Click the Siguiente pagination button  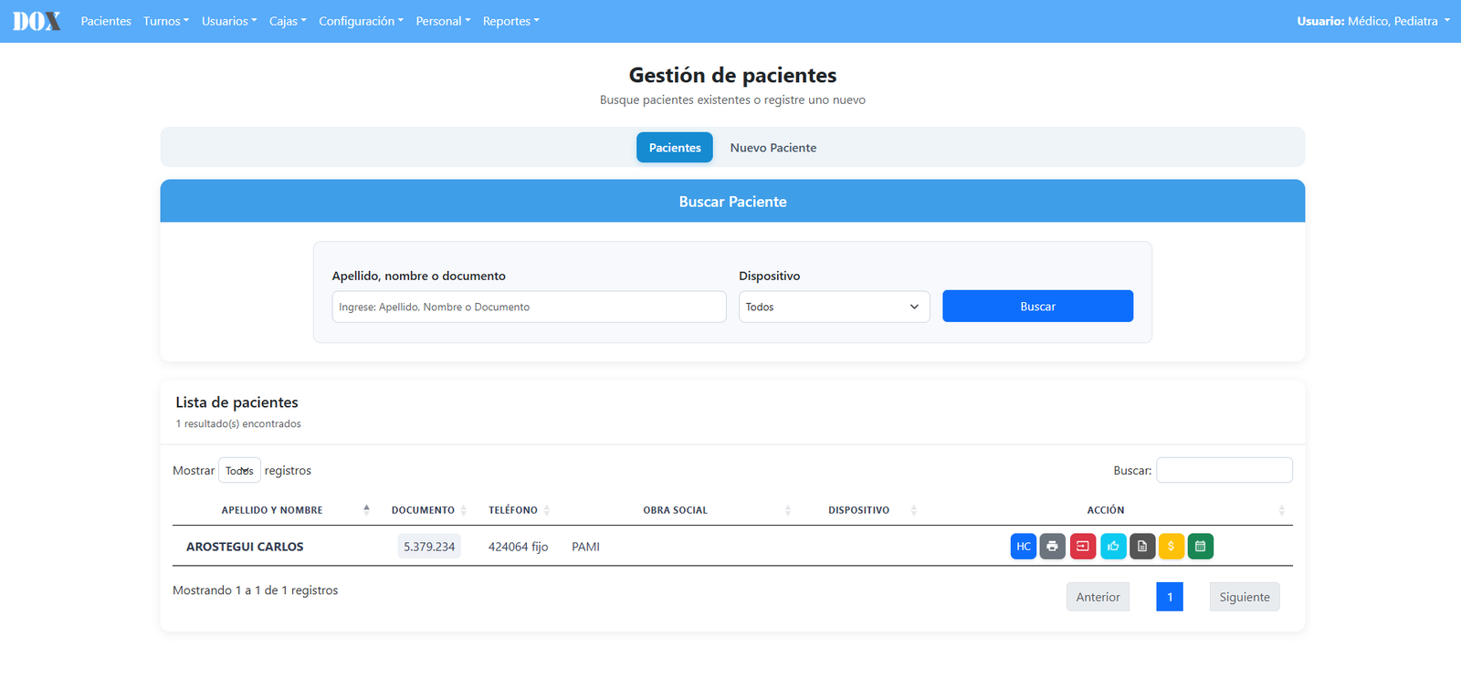pos(1245,597)
